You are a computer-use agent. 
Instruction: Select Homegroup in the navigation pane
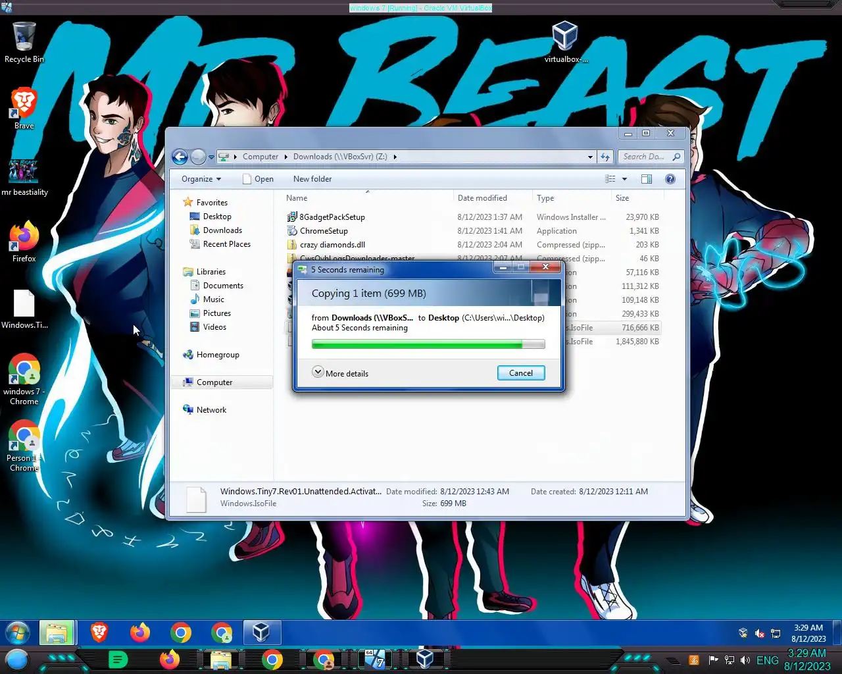pyautogui.click(x=218, y=355)
